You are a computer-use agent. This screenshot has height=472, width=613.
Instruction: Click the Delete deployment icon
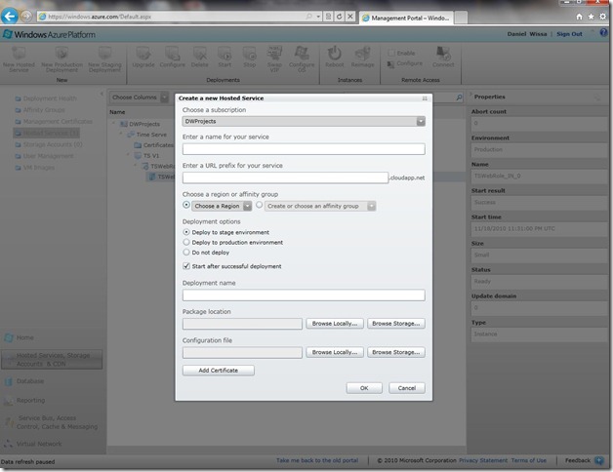click(x=200, y=55)
